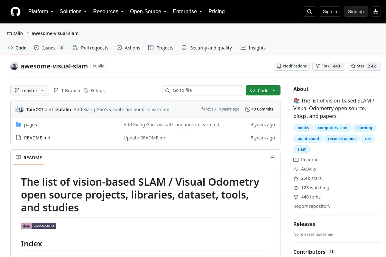Select the books topic tag
The image size is (386, 257).
303,128
